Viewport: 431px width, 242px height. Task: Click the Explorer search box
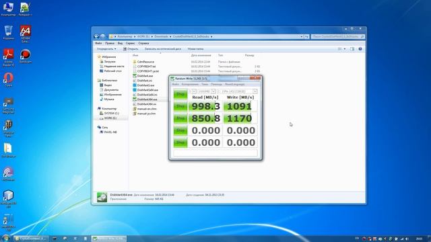[338, 36]
